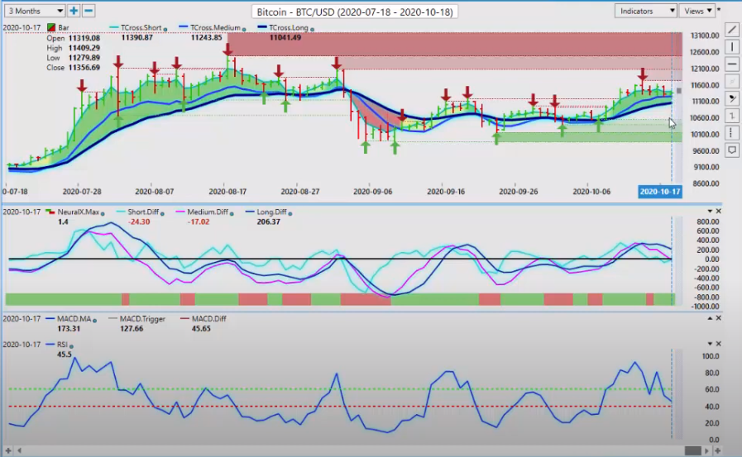This screenshot has height=457, width=742.
Task: Select the horizontal line drawing tool
Action: pyautogui.click(x=731, y=64)
